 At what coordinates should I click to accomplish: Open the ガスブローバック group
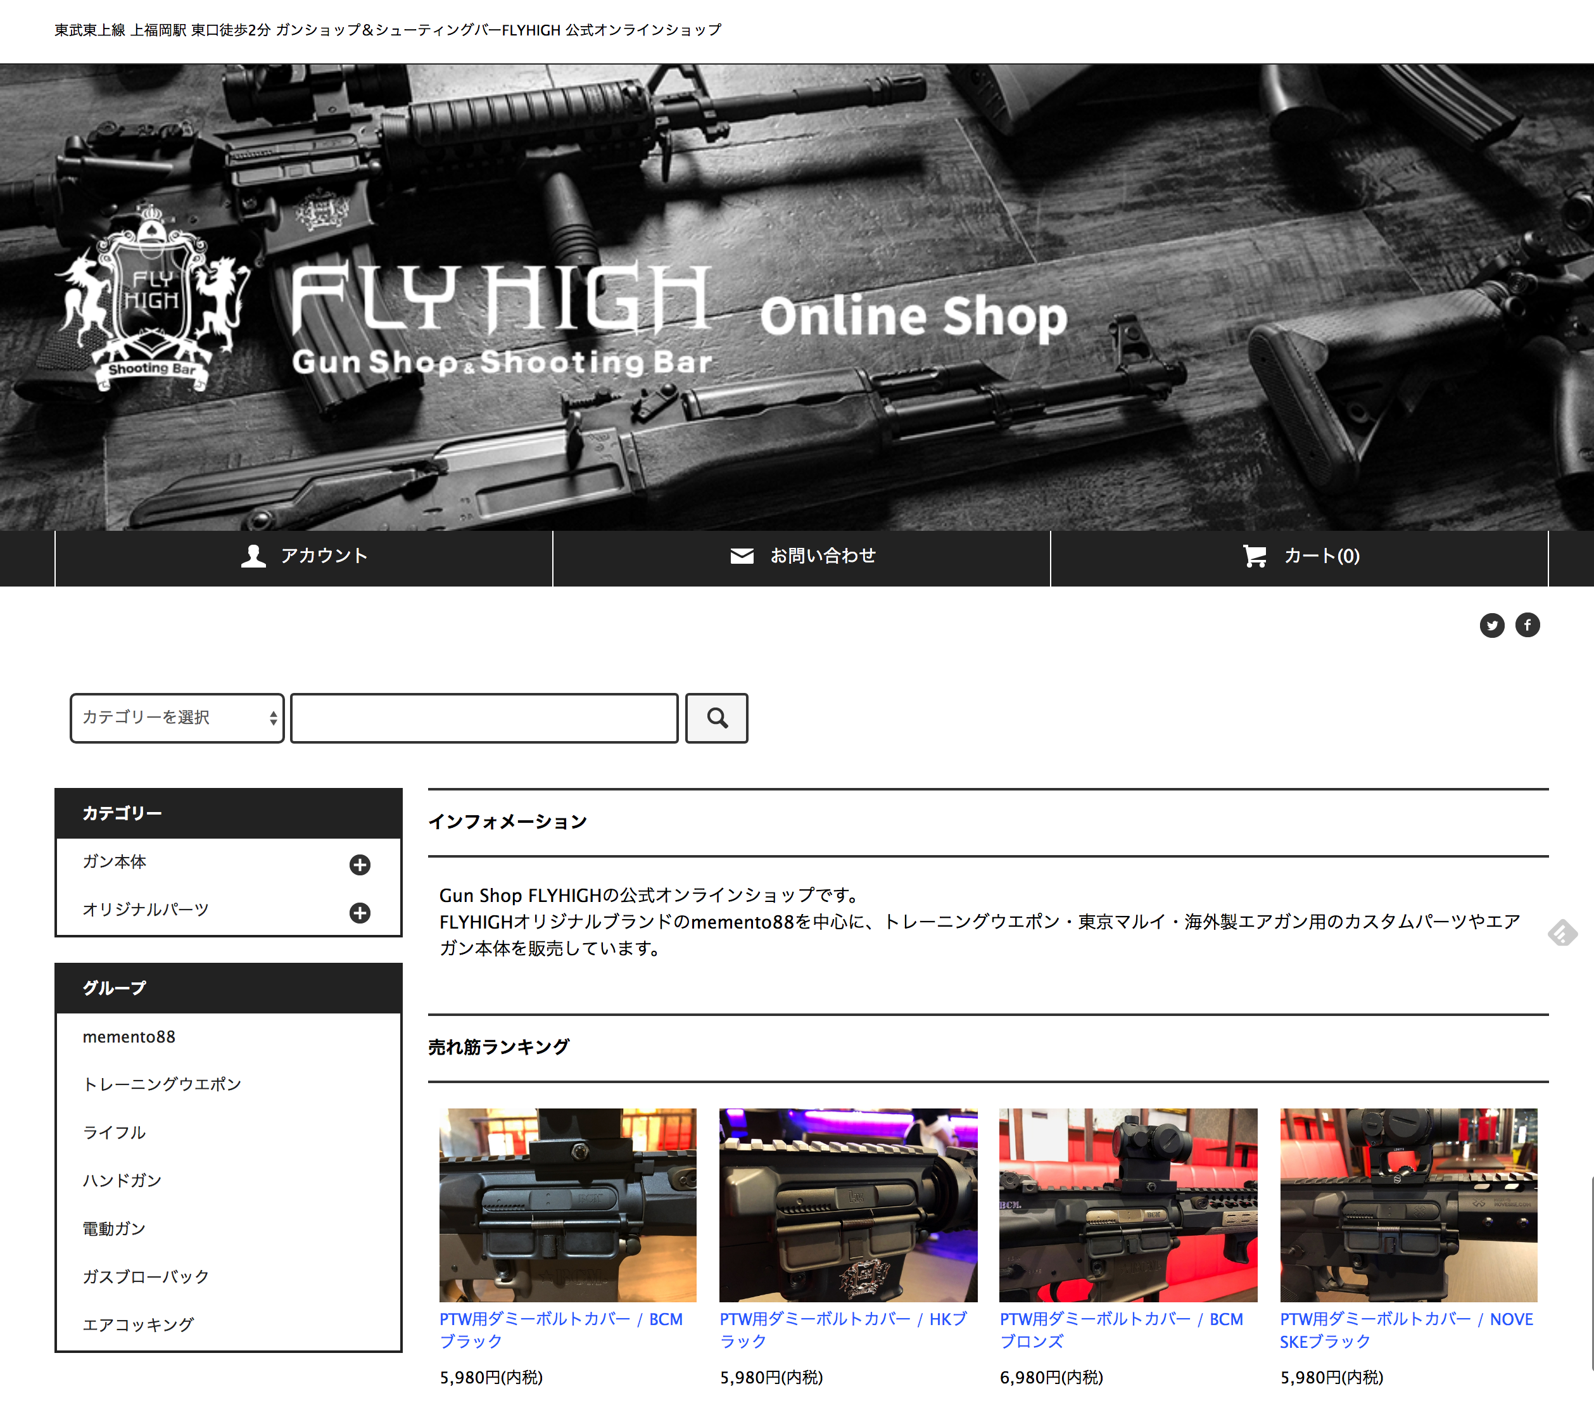point(146,1277)
